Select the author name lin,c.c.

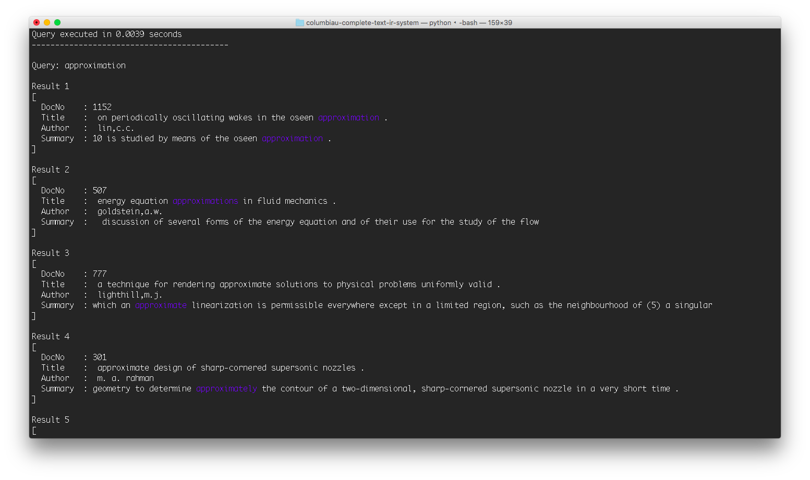(115, 128)
